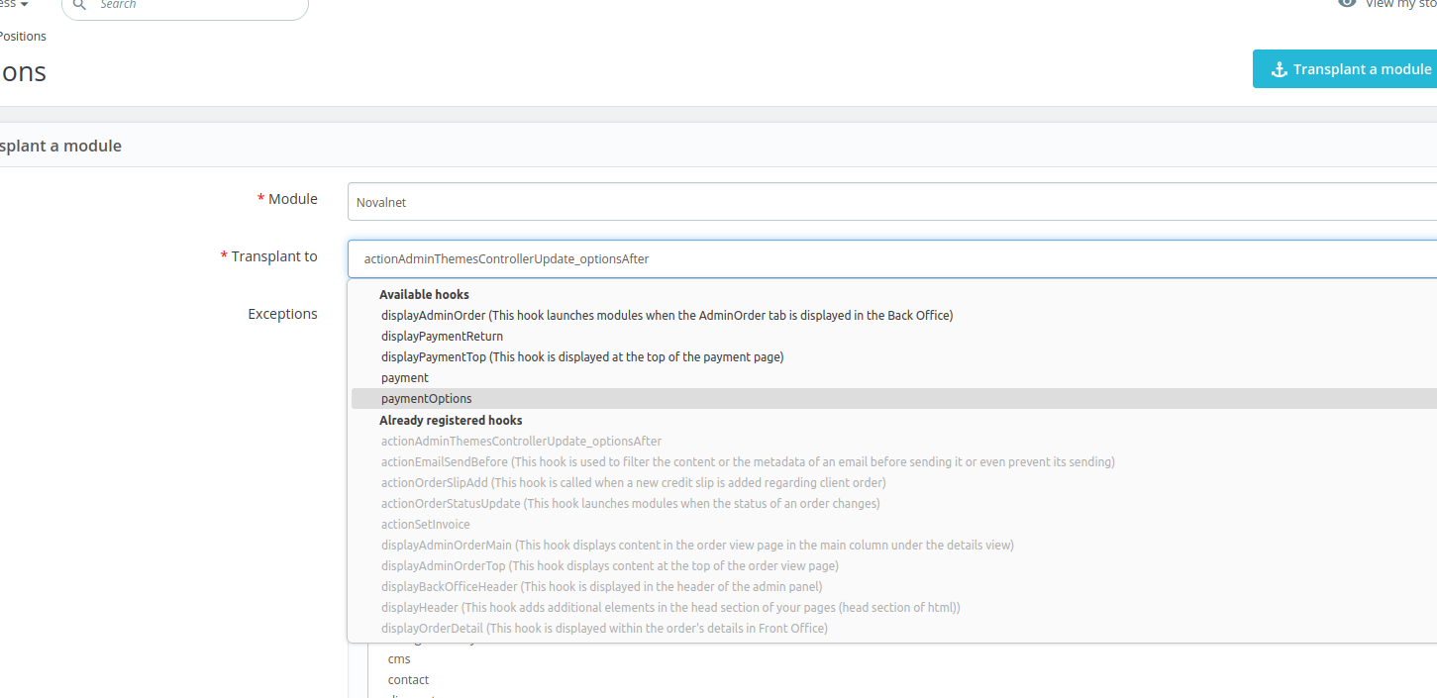This screenshot has width=1437, height=698.
Task: Choose displayPaymentTop hook option
Action: click(893, 356)
